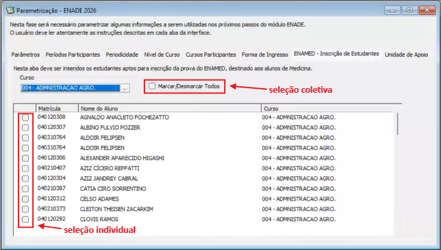Tick the CELSO ADAMES row checkbox
441x250 pixels.
[25, 199]
